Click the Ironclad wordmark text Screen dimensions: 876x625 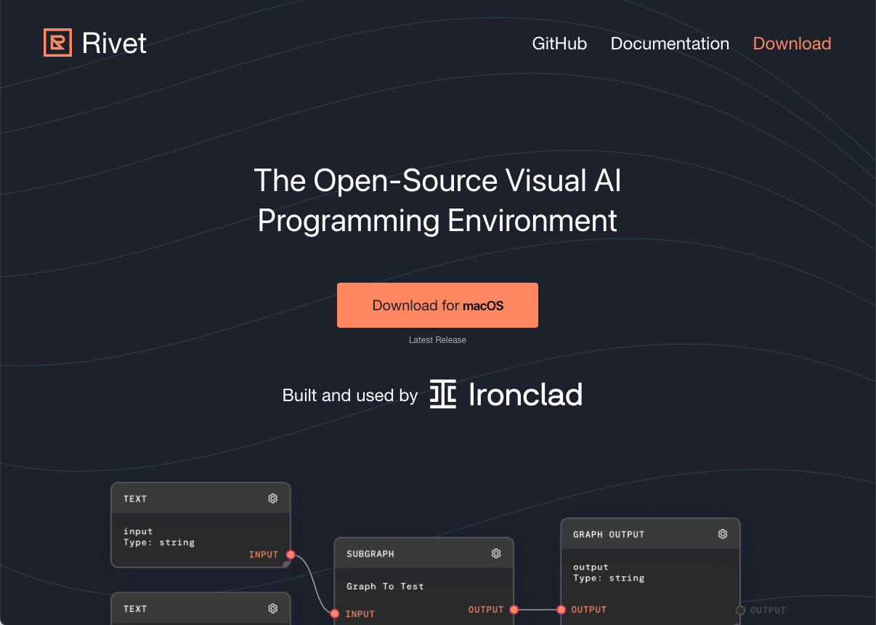pos(526,395)
